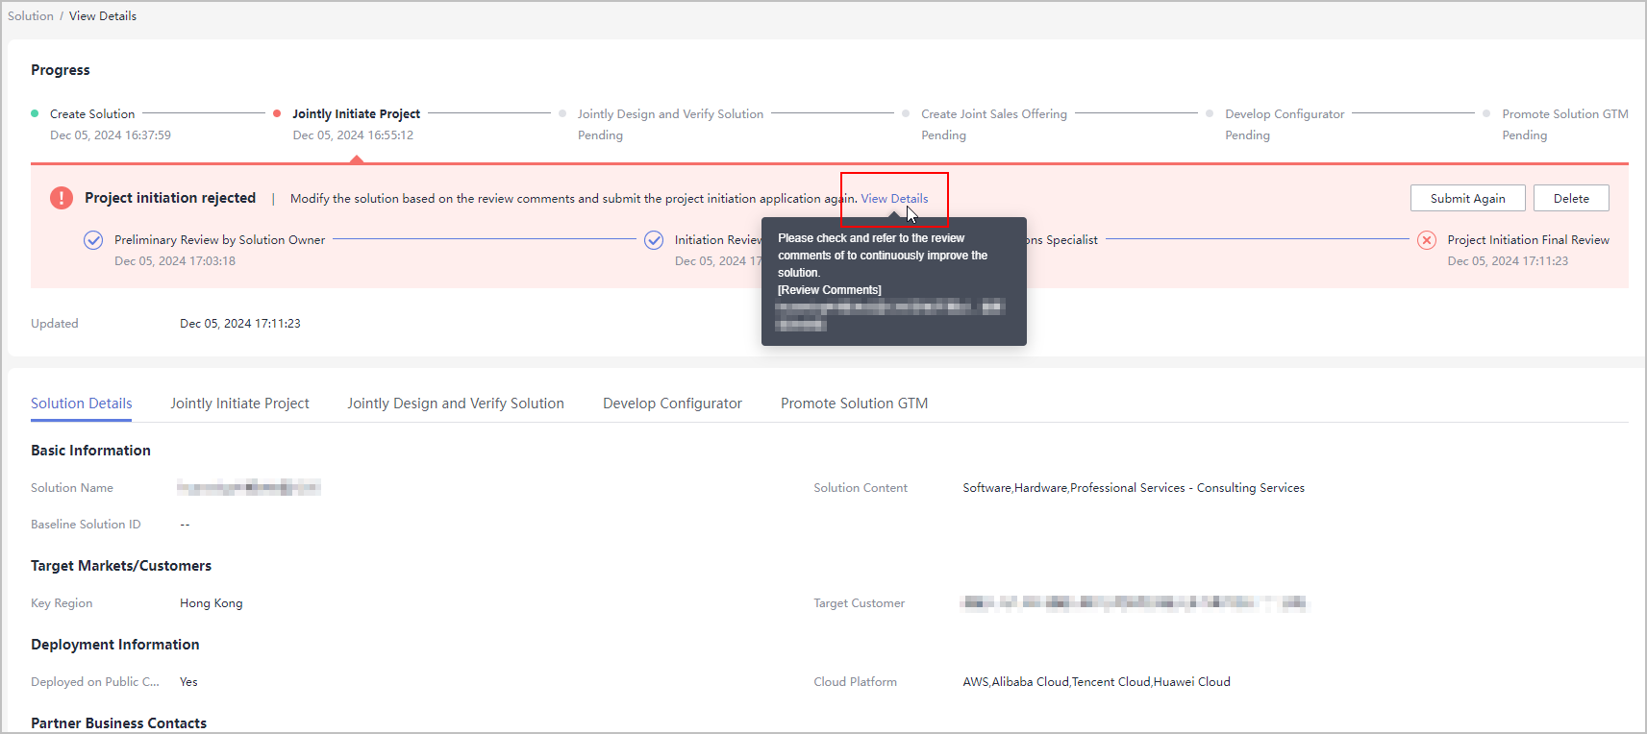Click the Preliminary Review checkmark icon
This screenshot has width=1647, height=734.
coord(93,240)
